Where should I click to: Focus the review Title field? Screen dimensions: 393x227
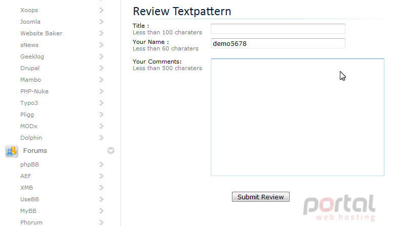click(x=278, y=29)
